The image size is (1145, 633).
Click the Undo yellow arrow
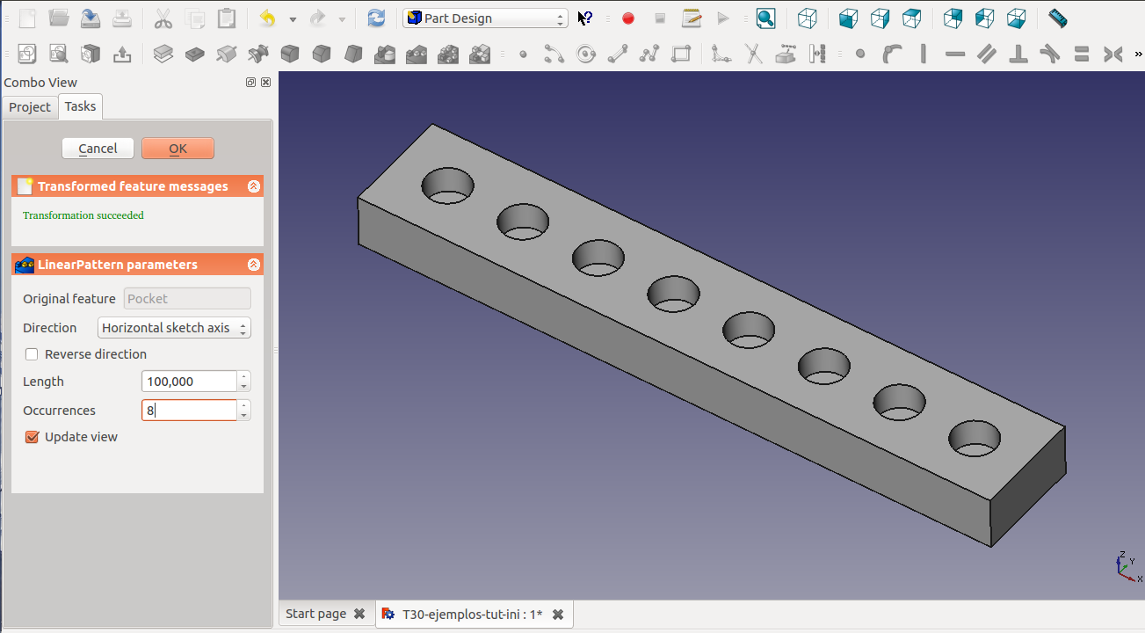267,18
